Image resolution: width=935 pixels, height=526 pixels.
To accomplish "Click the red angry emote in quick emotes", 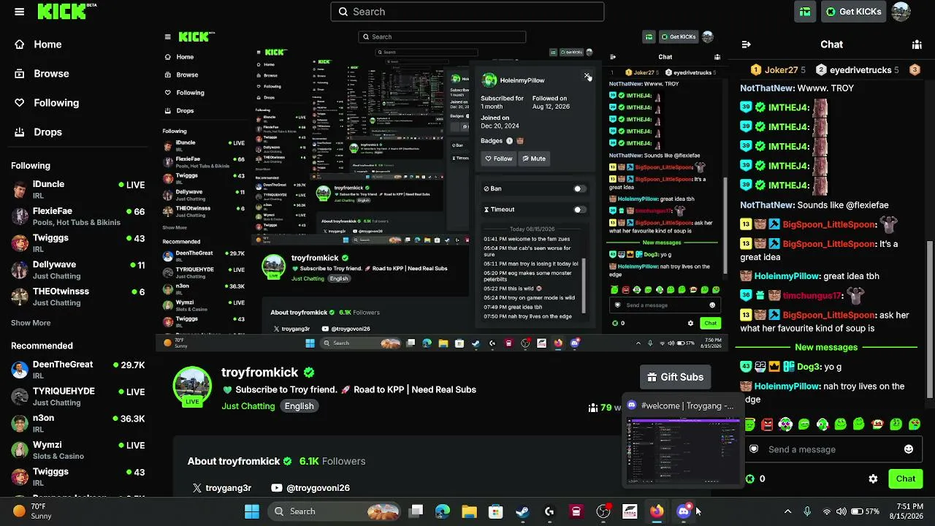I will pyautogui.click(x=767, y=424).
